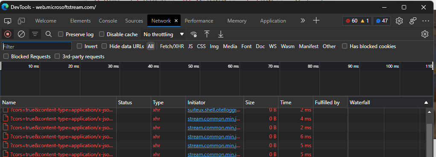
Task: Import HAR file upload arrow
Action: pyautogui.click(x=207, y=34)
